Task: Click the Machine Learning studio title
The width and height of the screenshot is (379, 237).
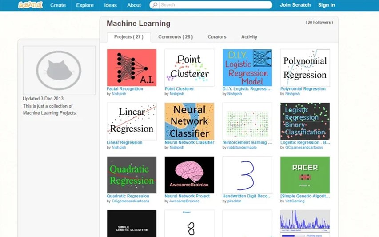Action: pyautogui.click(x=139, y=24)
